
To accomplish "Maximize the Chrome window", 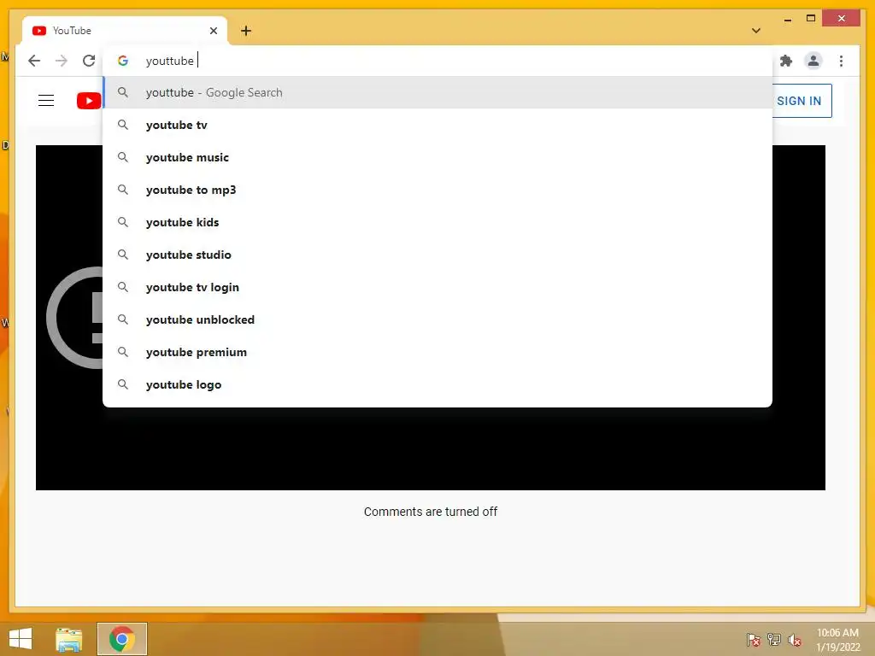I will click(811, 19).
